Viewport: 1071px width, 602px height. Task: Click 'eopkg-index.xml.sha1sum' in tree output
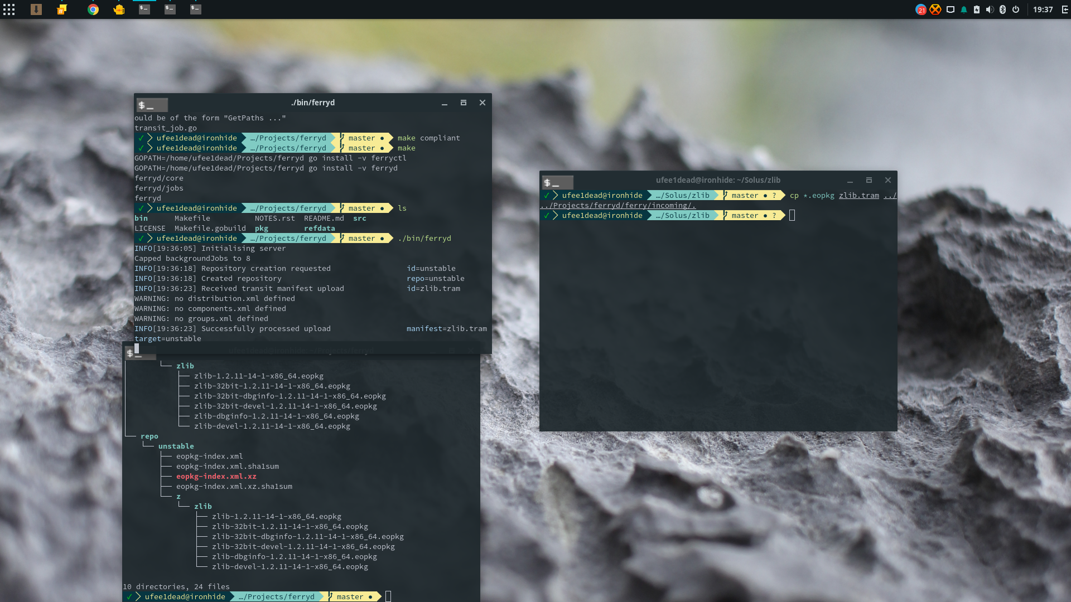click(228, 467)
